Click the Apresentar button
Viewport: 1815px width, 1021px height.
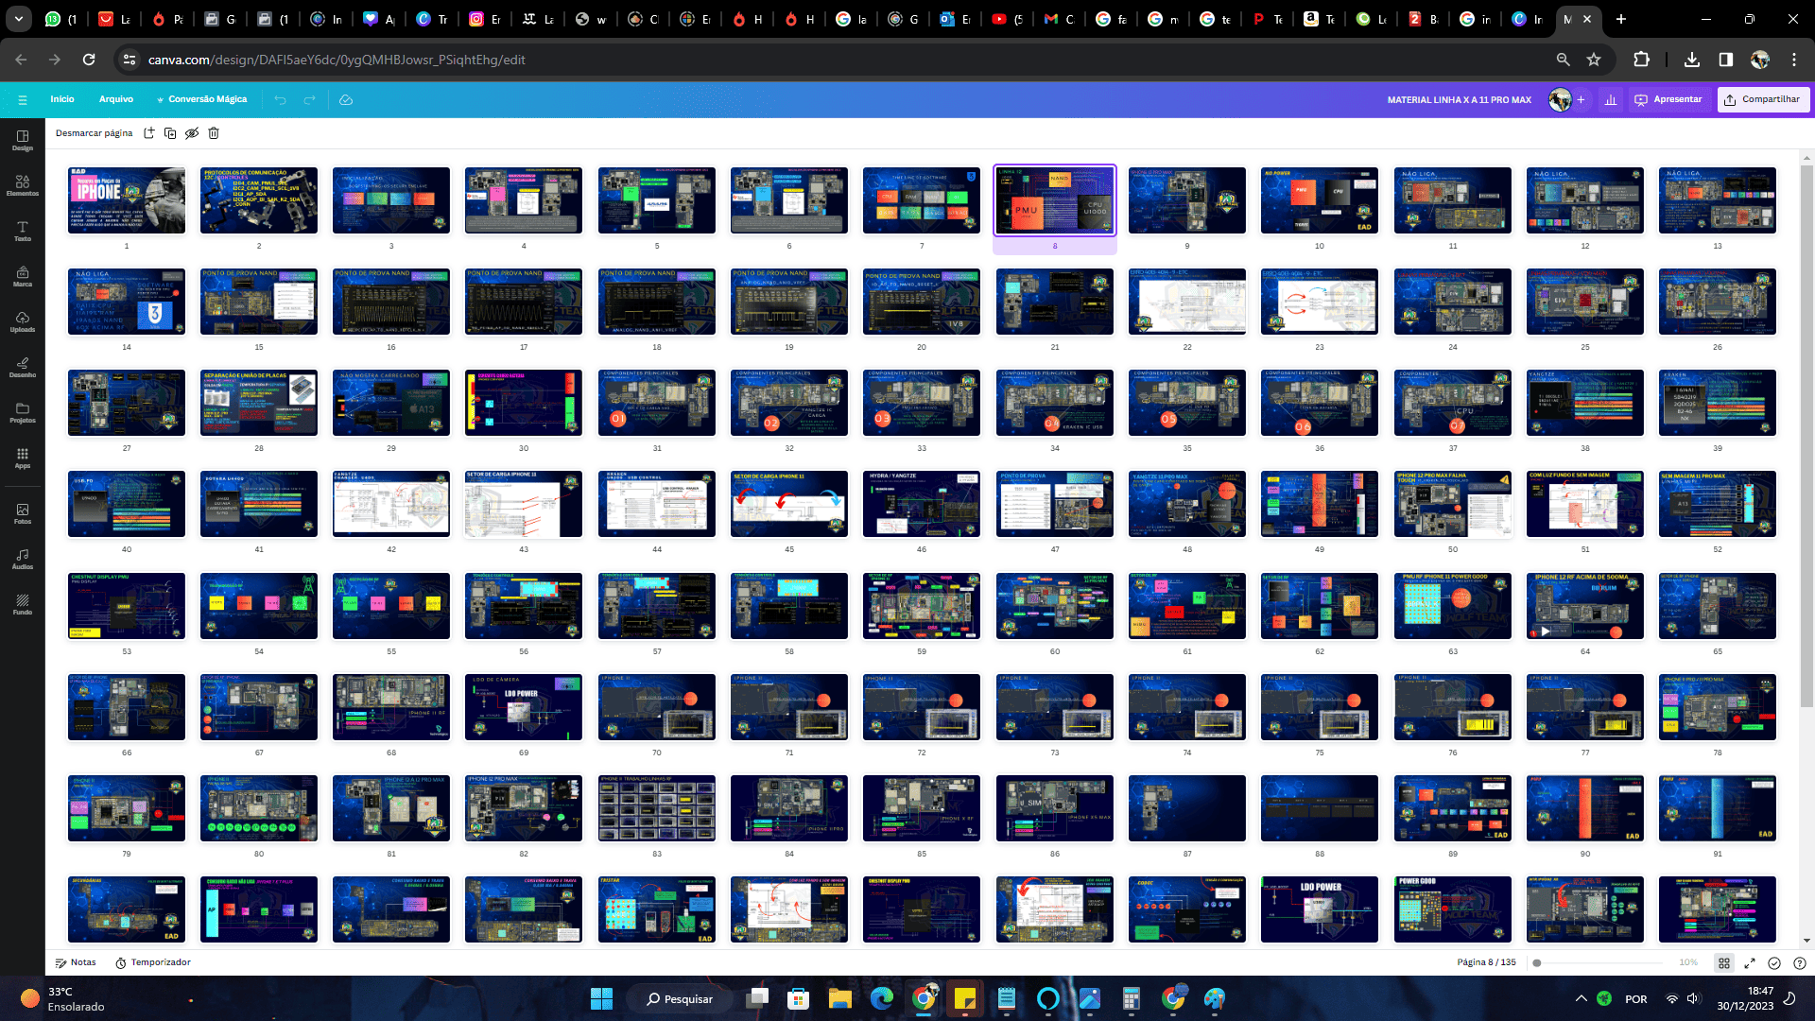pyautogui.click(x=1668, y=99)
